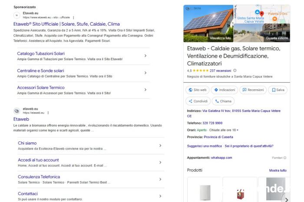Click Etaweb.eu sponsored result favicon
The image size is (304, 202).
[x=17, y=15]
